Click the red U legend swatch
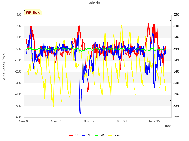This screenshot has height=141, width=189. coord(71,136)
